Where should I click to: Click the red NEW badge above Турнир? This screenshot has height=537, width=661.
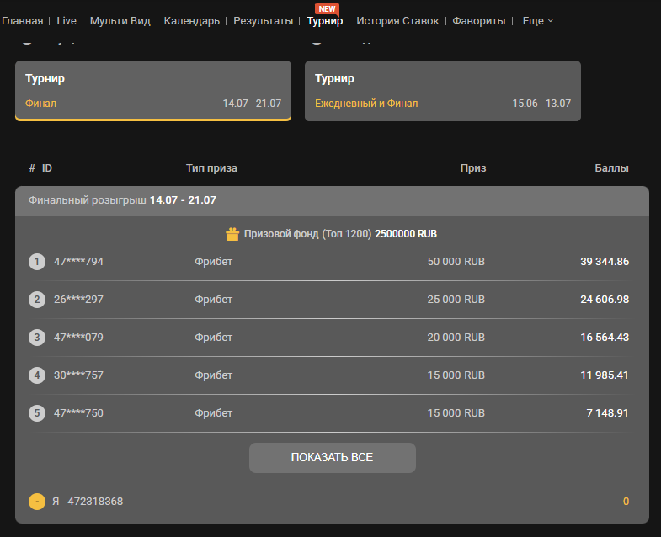click(x=327, y=8)
